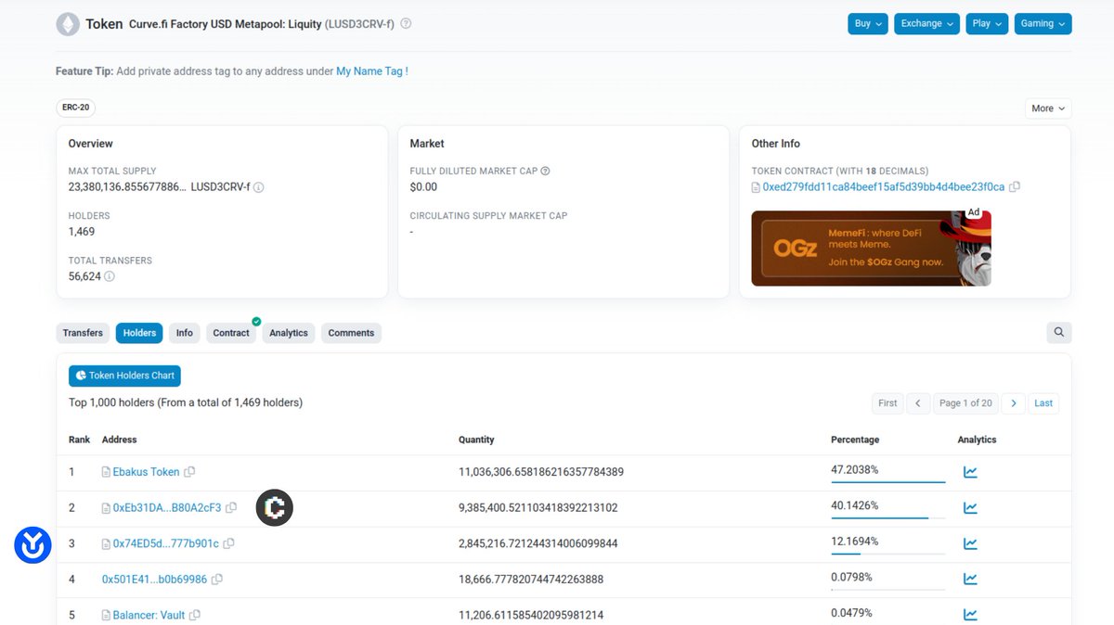Screen dimensions: 1114x625
Task: Click the Page 1 of 20 indicator
Action: (x=965, y=403)
